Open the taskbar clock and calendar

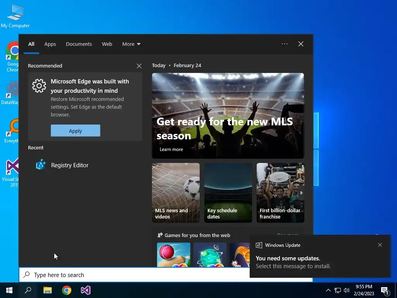(x=364, y=290)
